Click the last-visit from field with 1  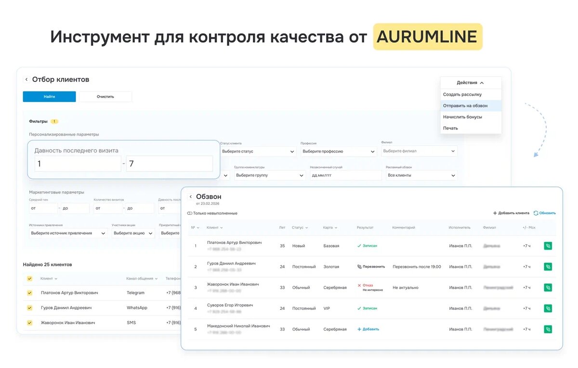pos(78,164)
